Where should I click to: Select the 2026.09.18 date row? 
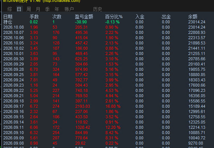point(14,101)
